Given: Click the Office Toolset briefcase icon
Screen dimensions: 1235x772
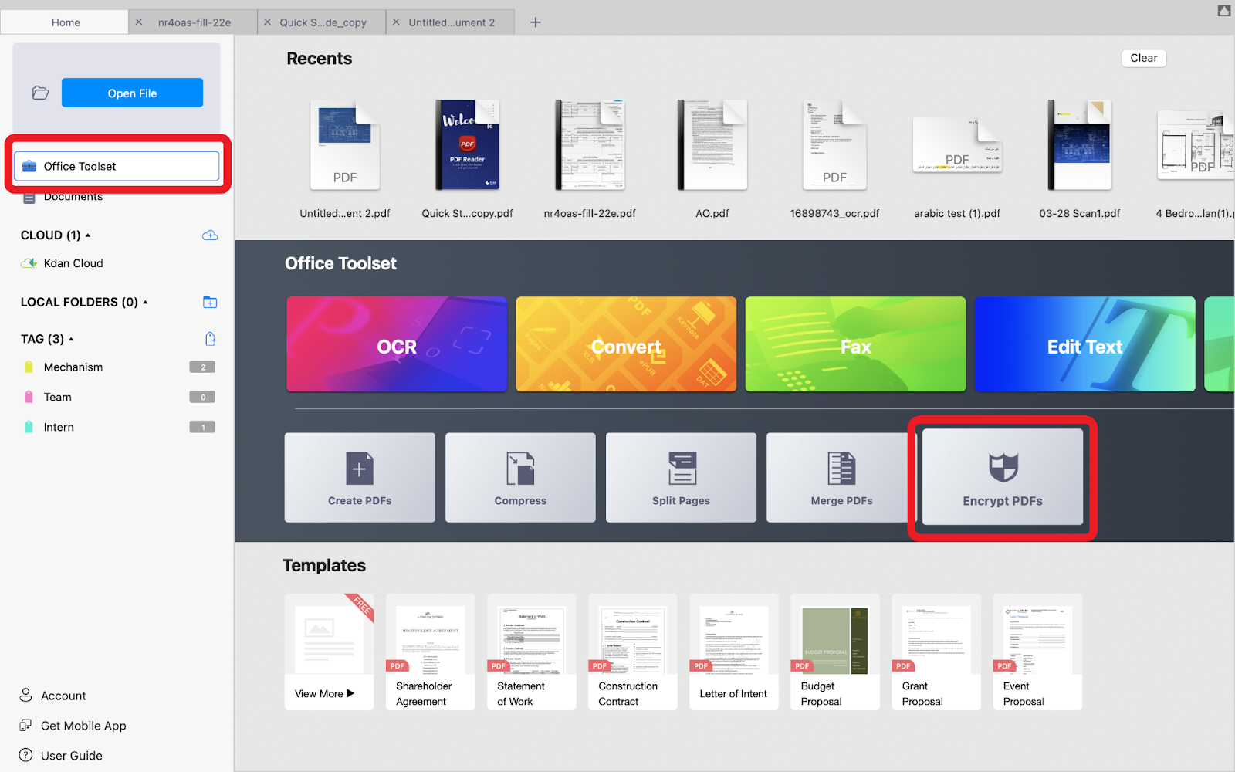Looking at the screenshot, I should (29, 166).
